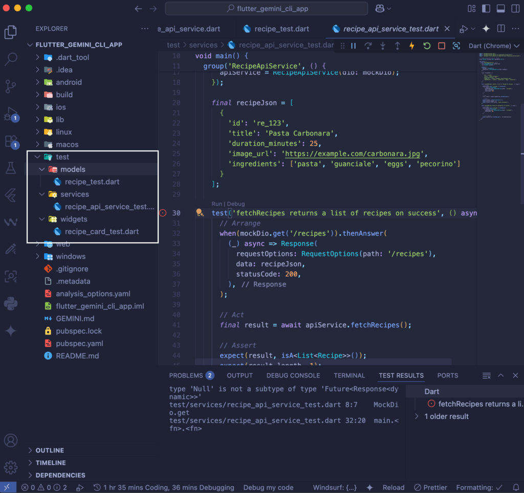The image size is (524, 493).
Task: Toggle the Prettier formatter status
Action: pyautogui.click(x=430, y=487)
